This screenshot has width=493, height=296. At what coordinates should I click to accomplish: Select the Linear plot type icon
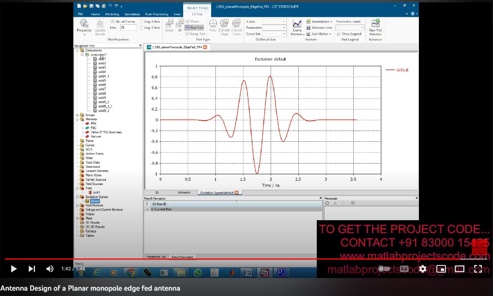pos(169,26)
